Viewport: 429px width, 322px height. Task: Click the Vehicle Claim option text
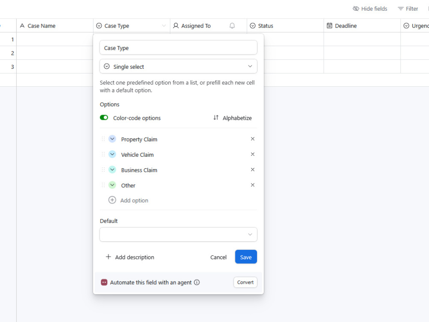[137, 155]
